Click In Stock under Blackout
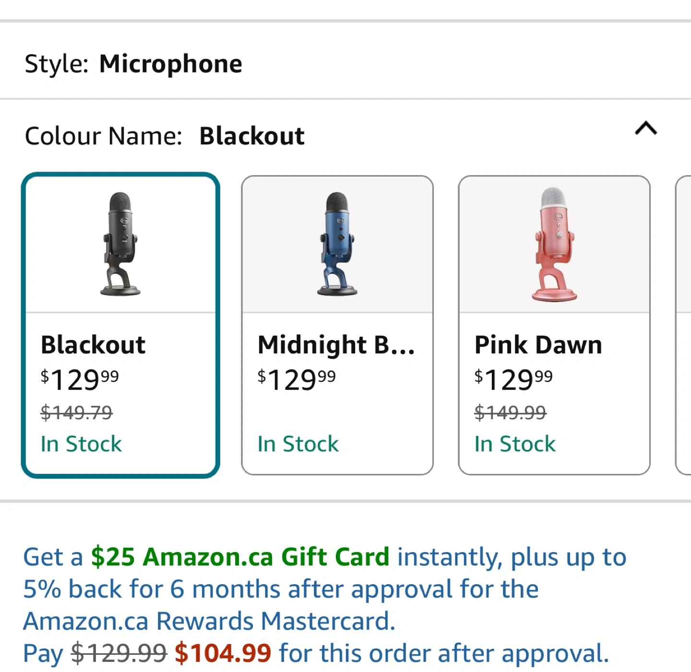The height and width of the screenshot is (672, 691). click(x=81, y=444)
